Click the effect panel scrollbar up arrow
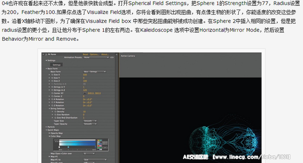The image size is (303, 163). click(116, 54)
